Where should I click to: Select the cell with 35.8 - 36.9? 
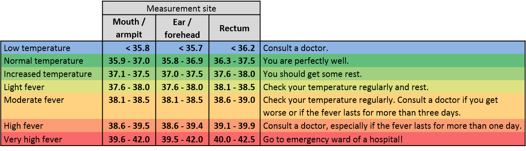click(x=182, y=61)
